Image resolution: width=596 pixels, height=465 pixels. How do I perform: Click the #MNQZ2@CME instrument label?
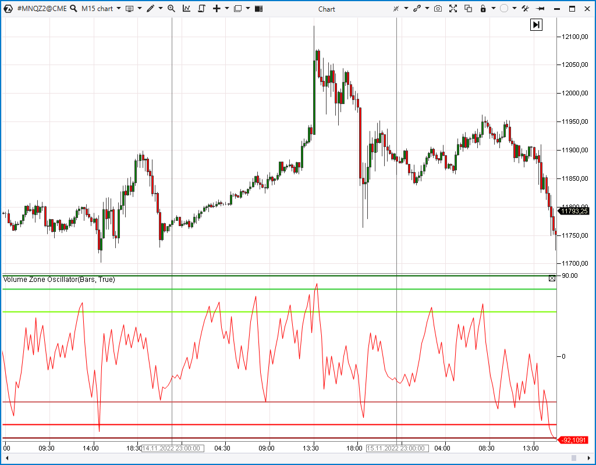coord(41,9)
